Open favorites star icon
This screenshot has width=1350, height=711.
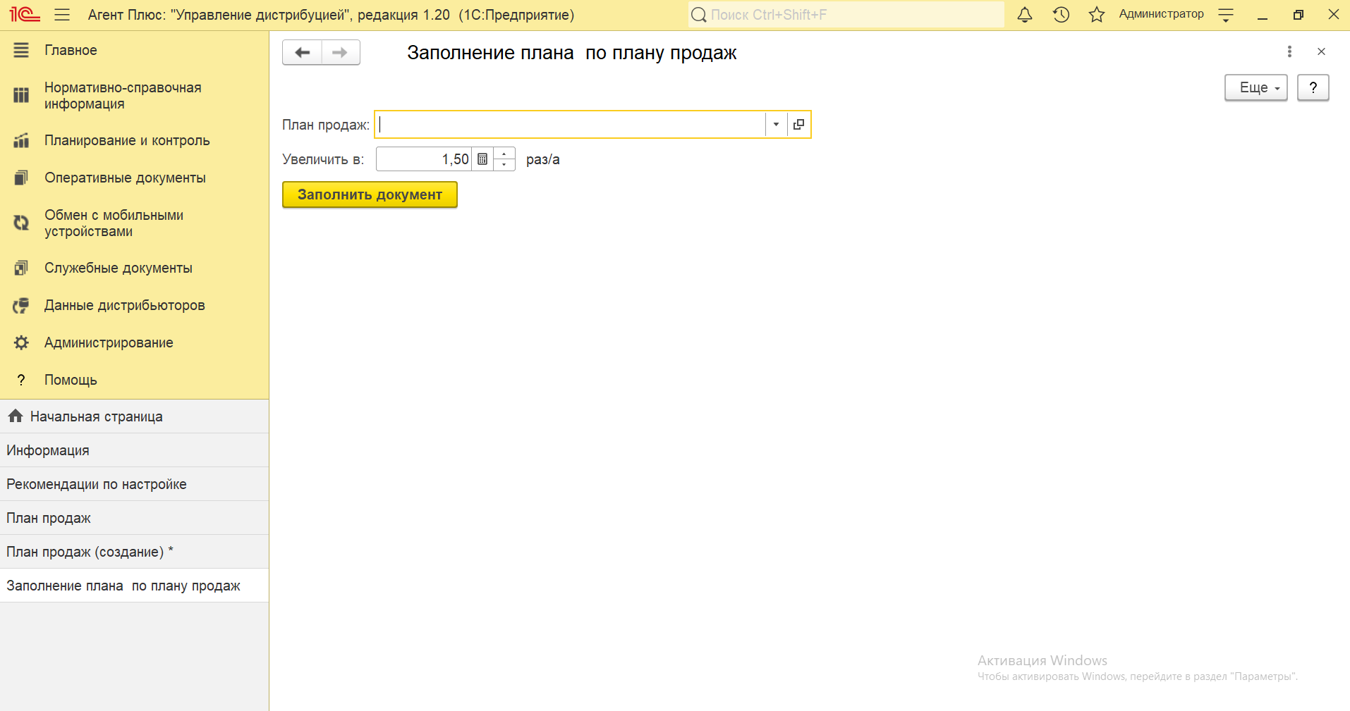click(x=1096, y=15)
